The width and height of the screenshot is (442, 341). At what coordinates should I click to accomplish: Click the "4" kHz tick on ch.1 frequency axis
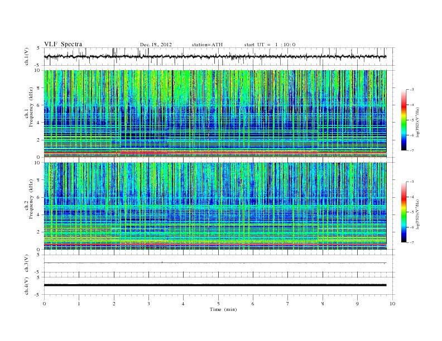coord(39,123)
